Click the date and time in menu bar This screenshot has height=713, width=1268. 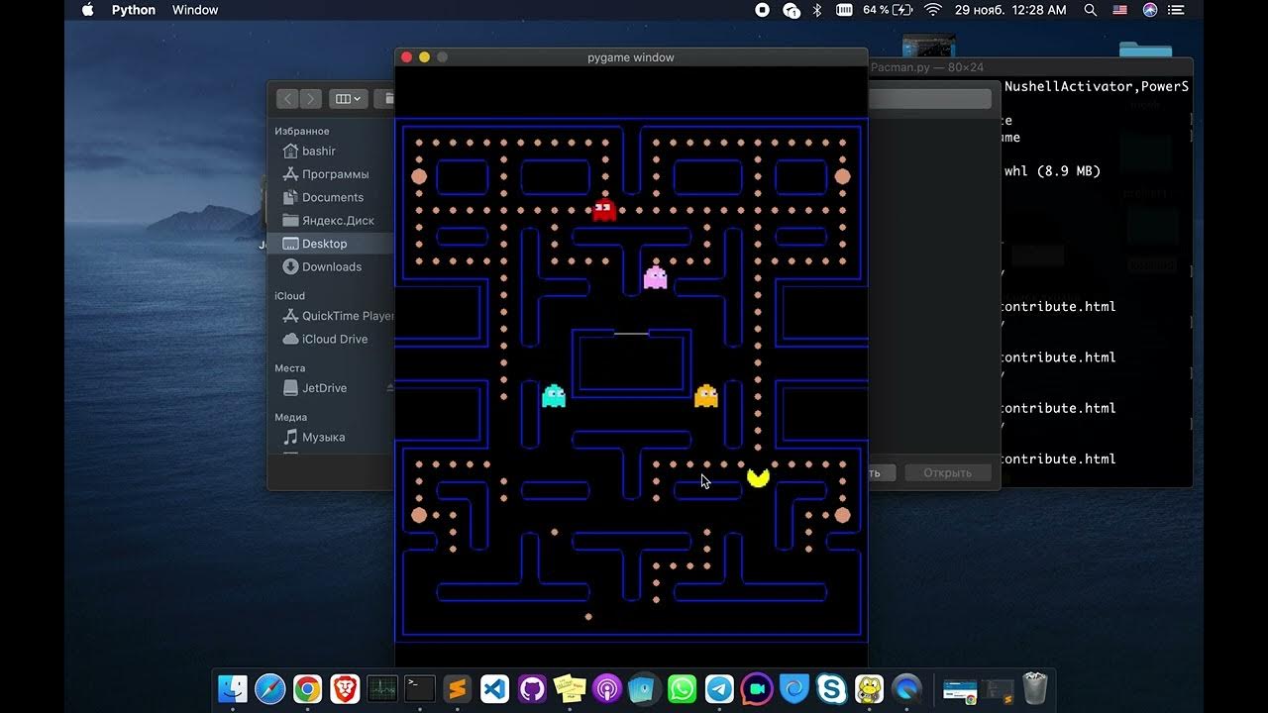[x=1010, y=10]
